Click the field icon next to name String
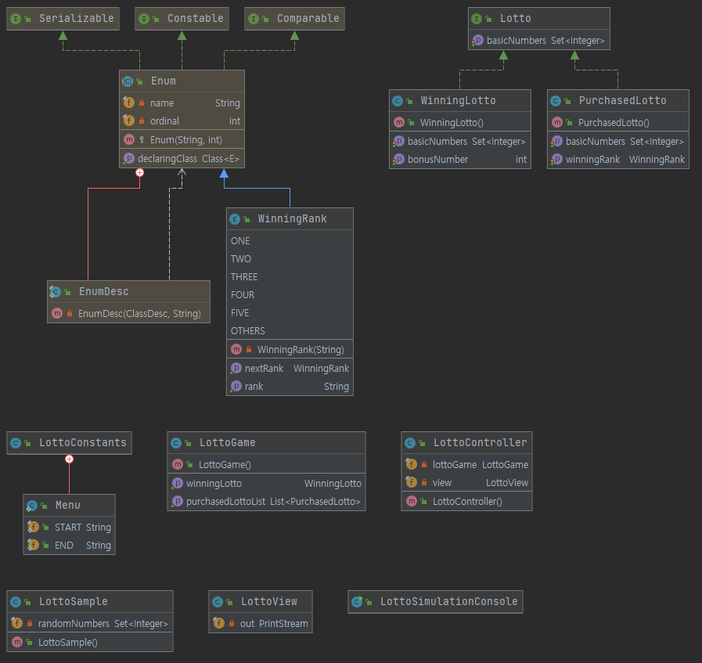 129,103
